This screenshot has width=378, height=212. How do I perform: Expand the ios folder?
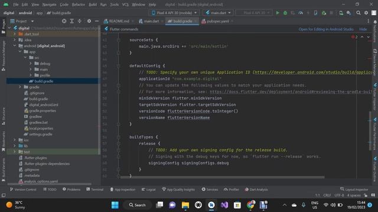pos(15,140)
